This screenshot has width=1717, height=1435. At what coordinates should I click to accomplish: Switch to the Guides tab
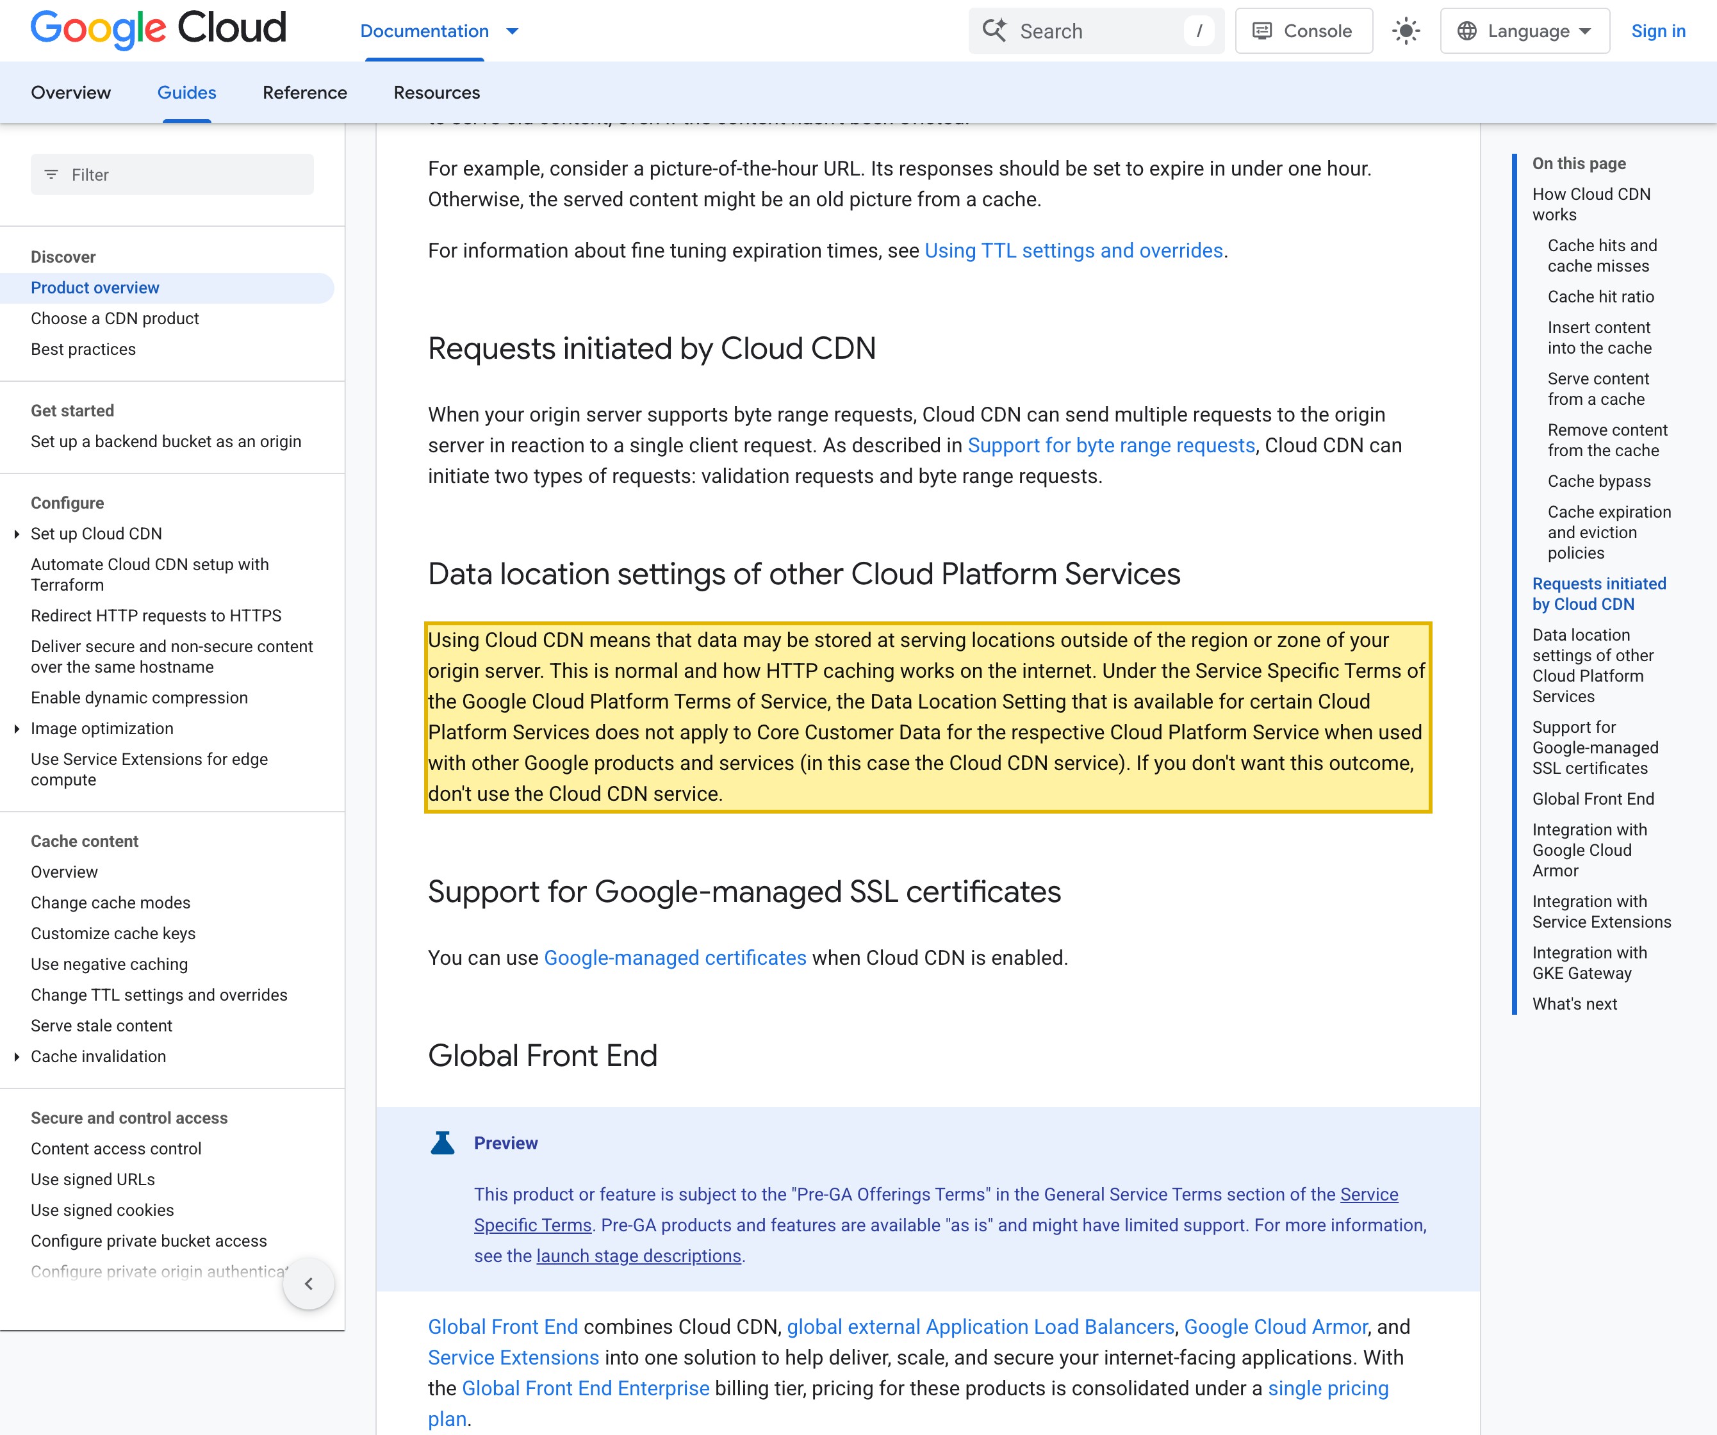(x=186, y=92)
